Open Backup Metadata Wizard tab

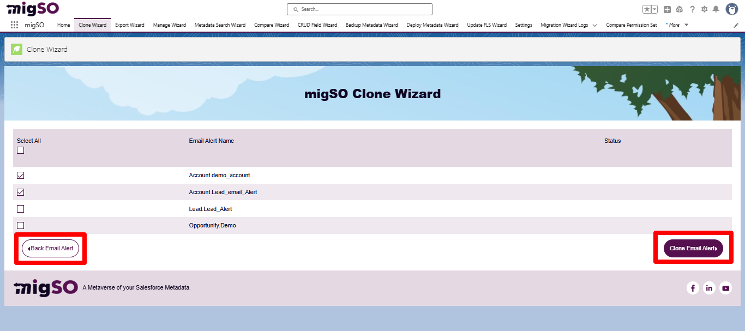point(372,25)
